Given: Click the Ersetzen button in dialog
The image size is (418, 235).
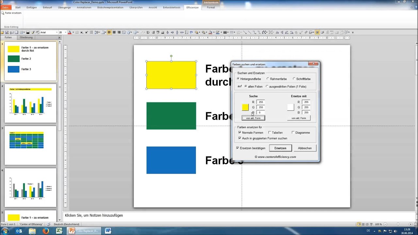Looking at the screenshot, I should pyautogui.click(x=280, y=148).
